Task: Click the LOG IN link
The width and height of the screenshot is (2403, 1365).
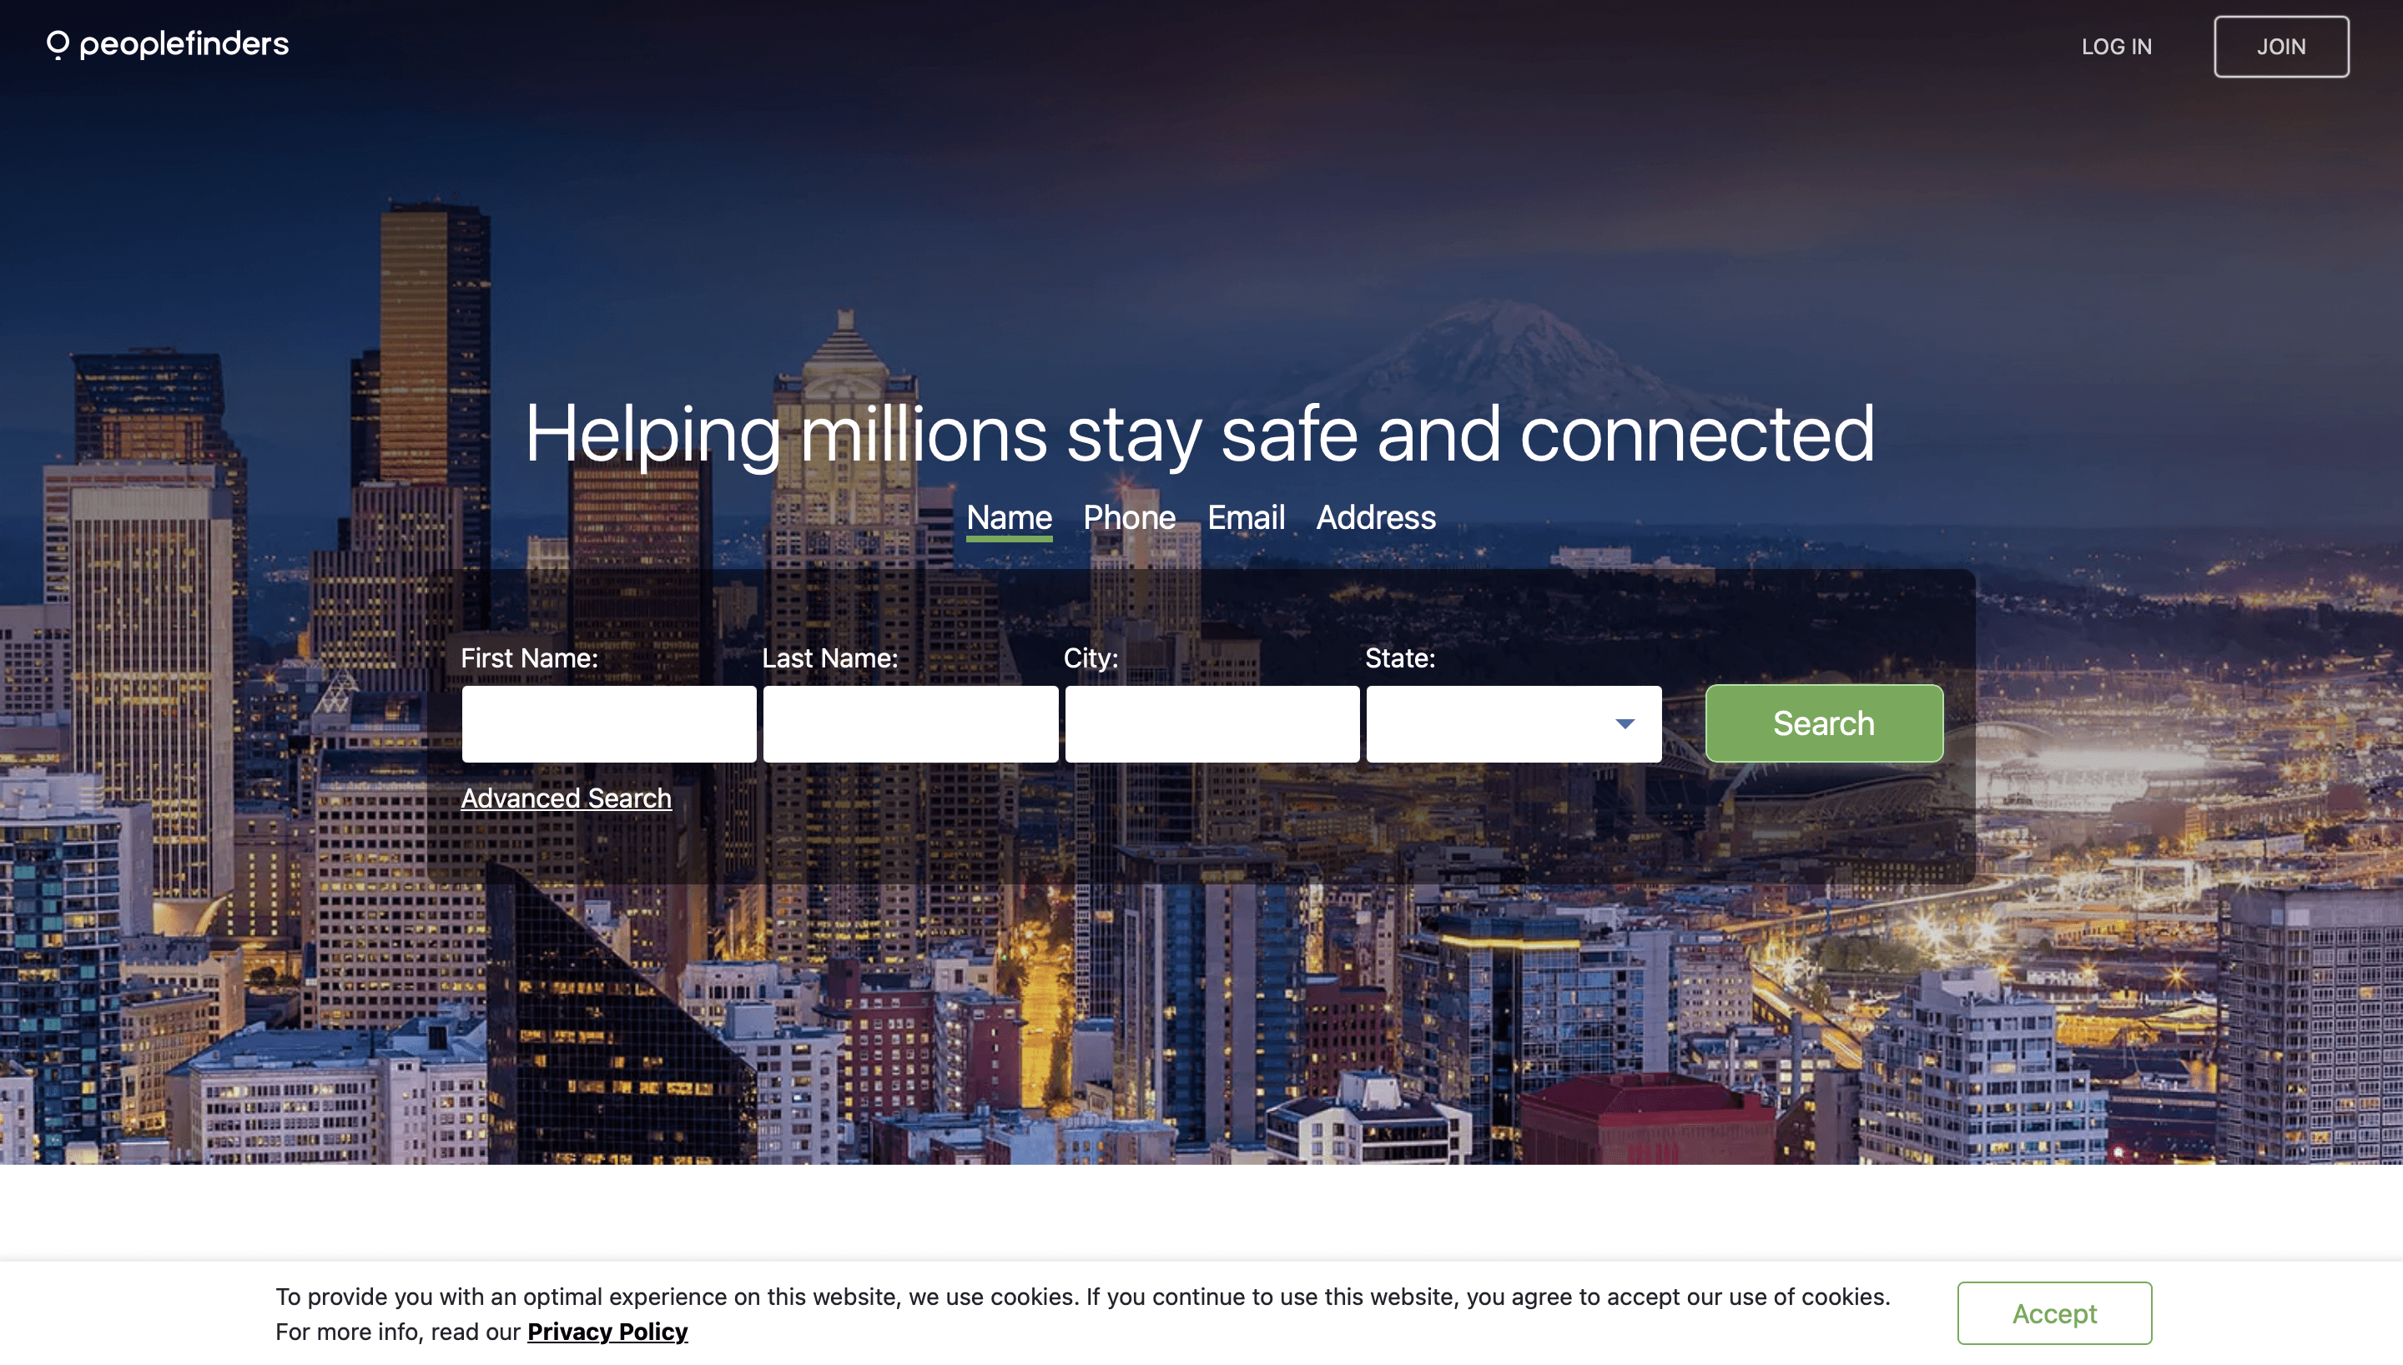Action: point(2116,47)
